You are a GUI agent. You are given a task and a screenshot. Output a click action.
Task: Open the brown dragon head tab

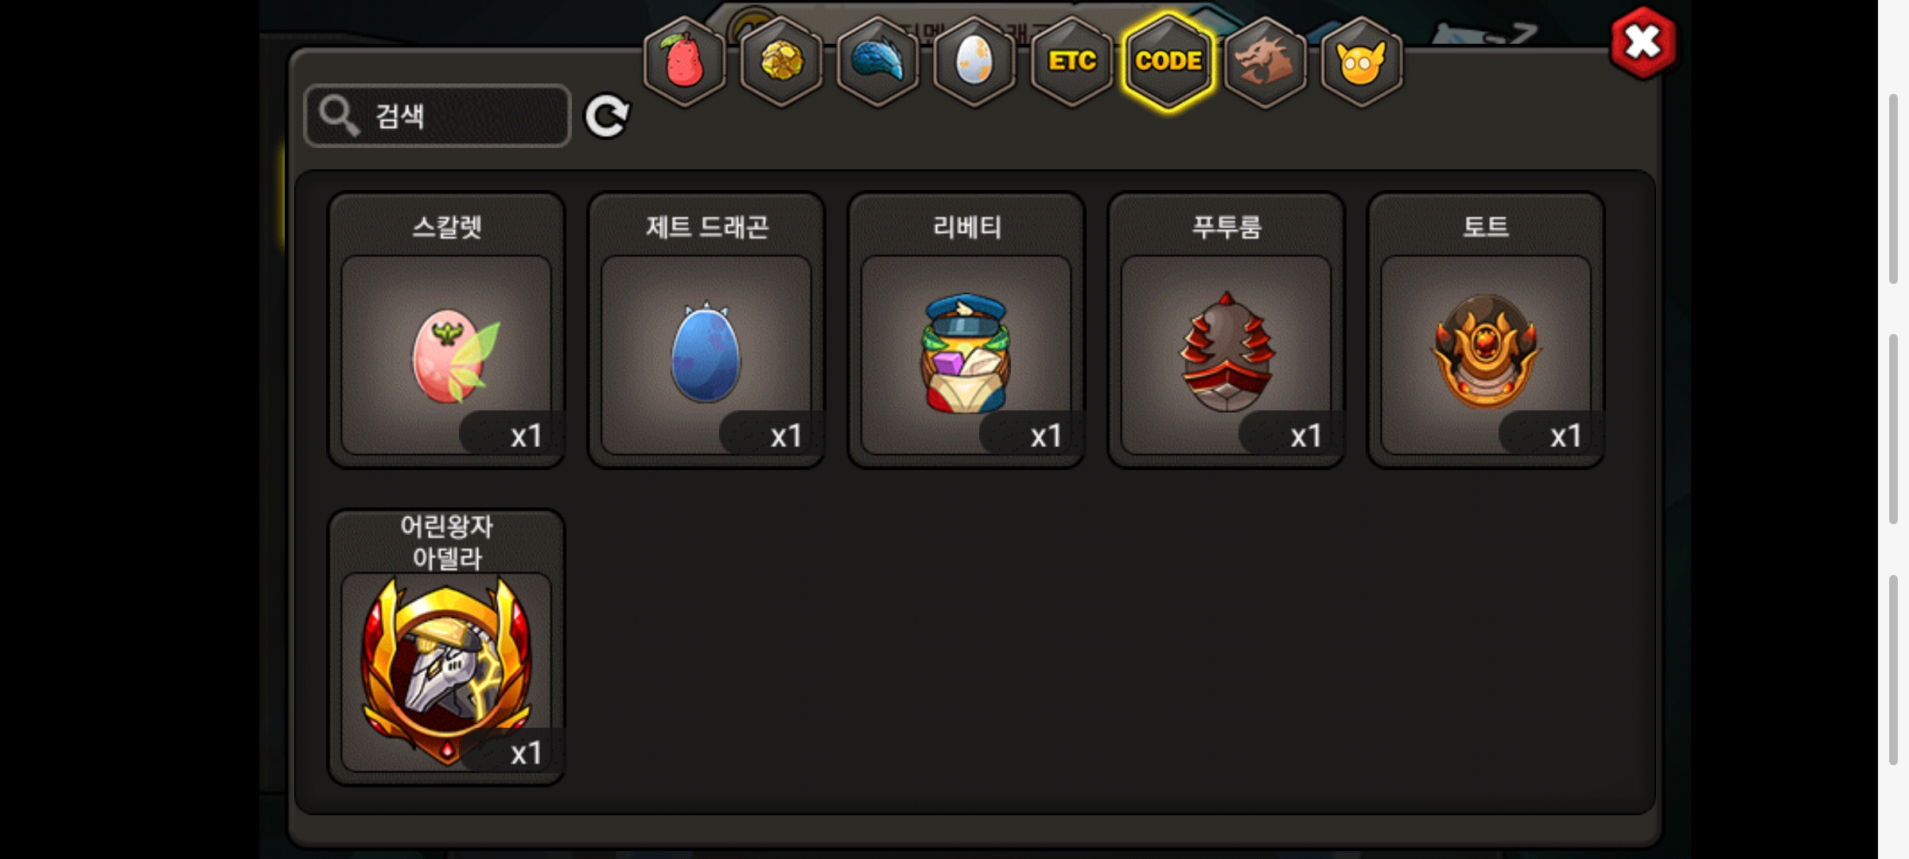[x=1266, y=61]
